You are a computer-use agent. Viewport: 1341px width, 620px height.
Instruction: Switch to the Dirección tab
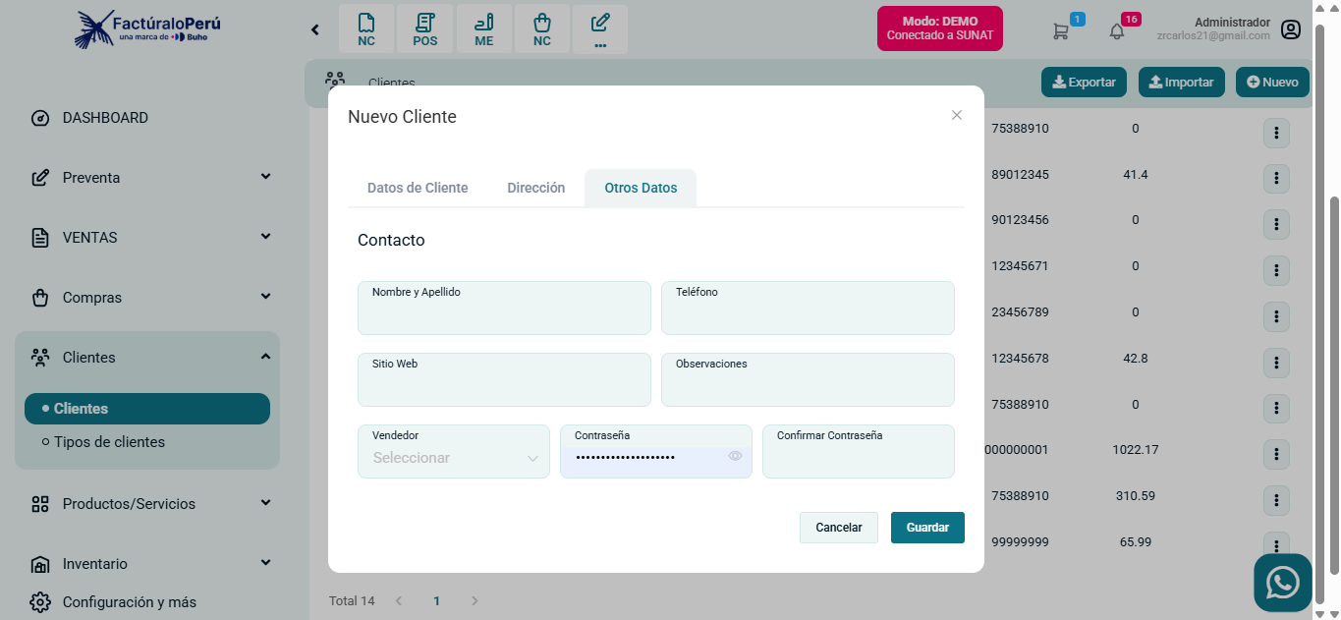535,188
